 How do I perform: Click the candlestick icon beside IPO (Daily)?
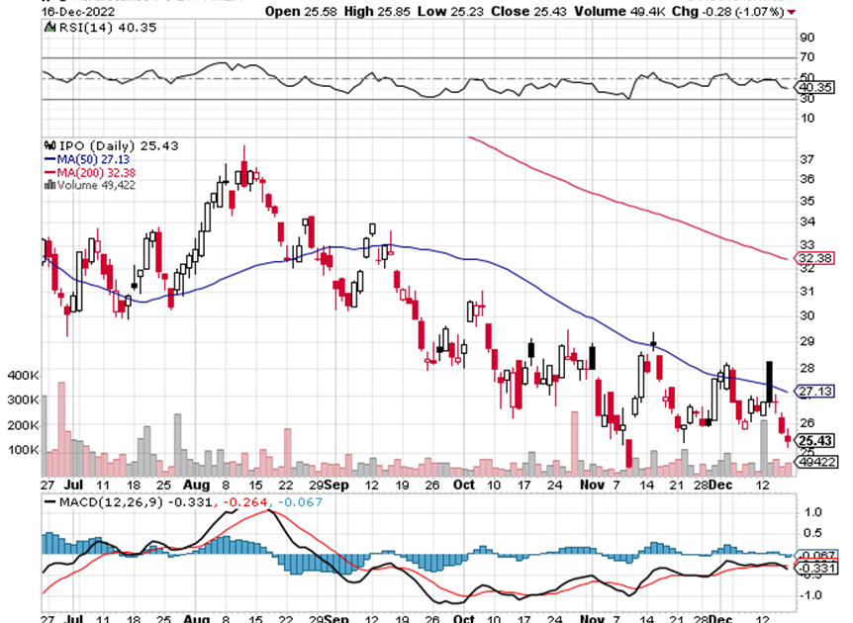click(50, 145)
